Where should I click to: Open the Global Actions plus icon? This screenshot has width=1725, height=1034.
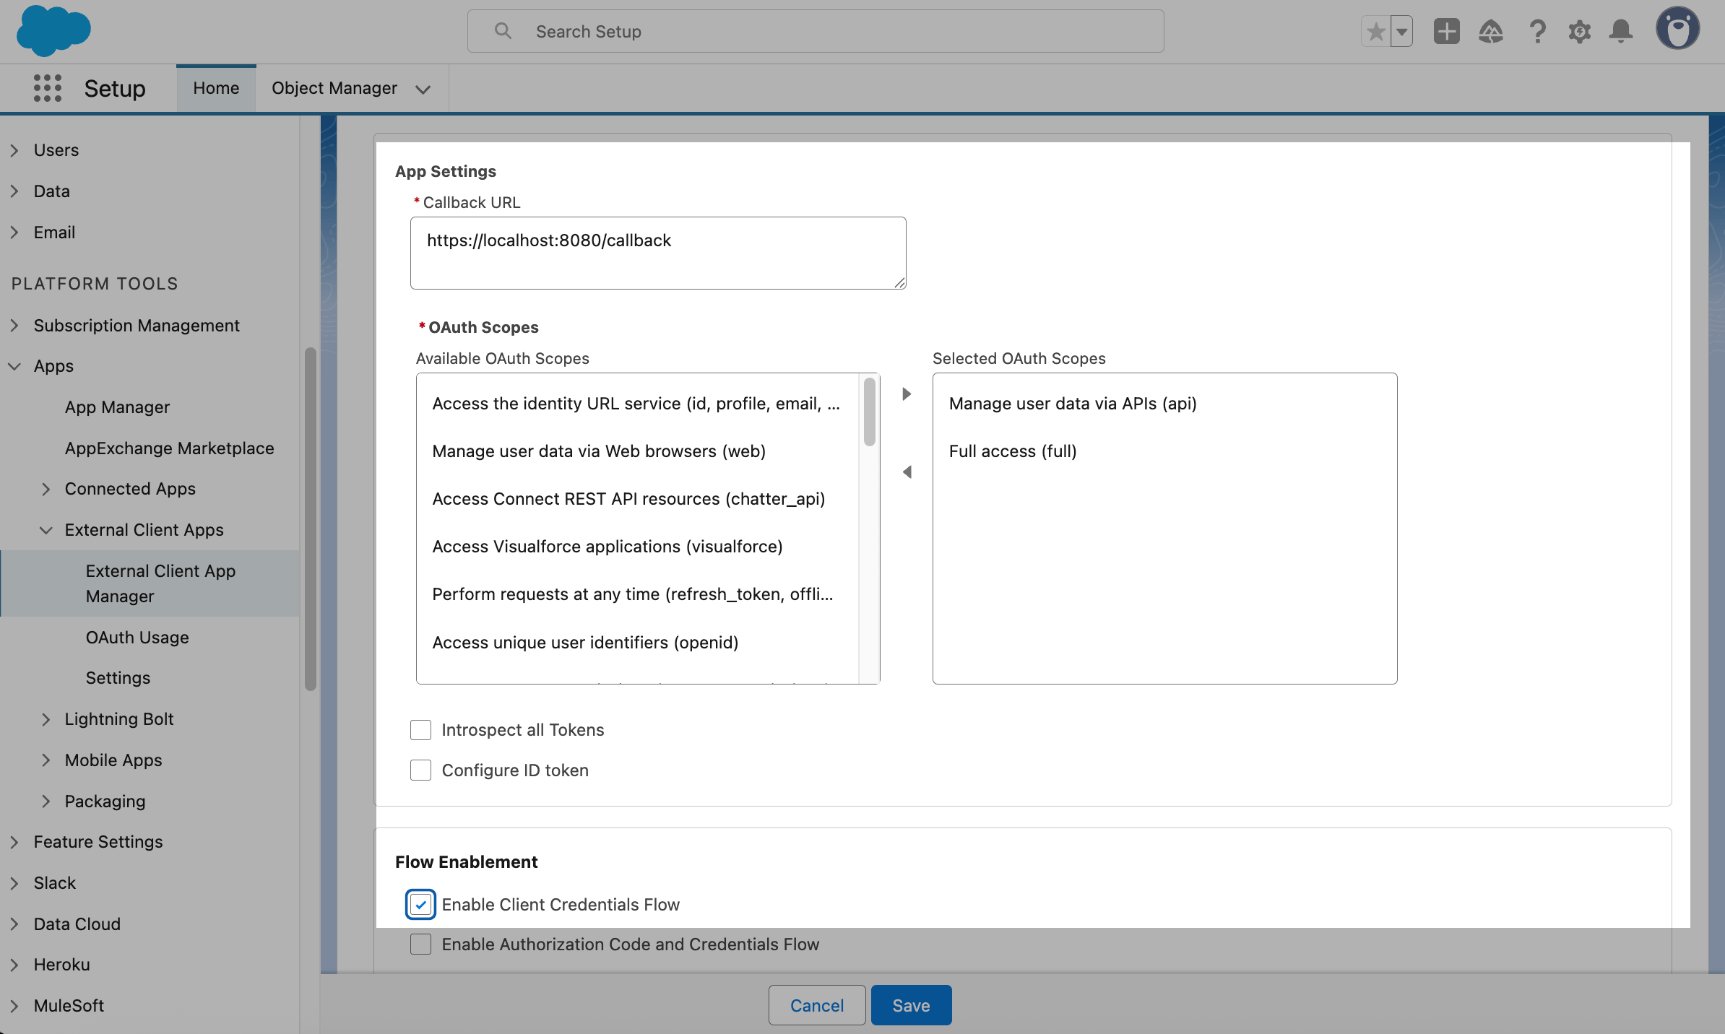(1446, 32)
